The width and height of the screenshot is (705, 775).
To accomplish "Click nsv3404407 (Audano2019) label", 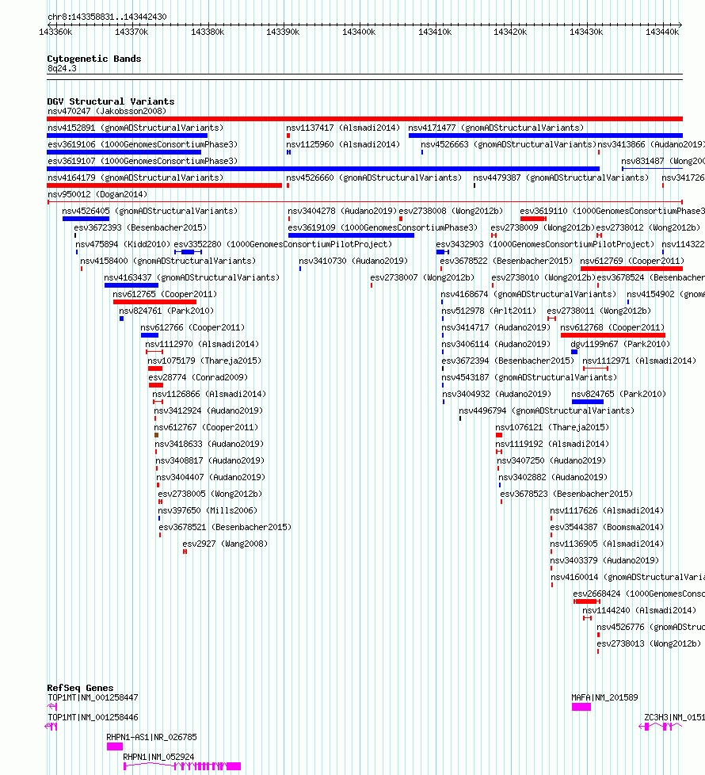I will 211,478.
